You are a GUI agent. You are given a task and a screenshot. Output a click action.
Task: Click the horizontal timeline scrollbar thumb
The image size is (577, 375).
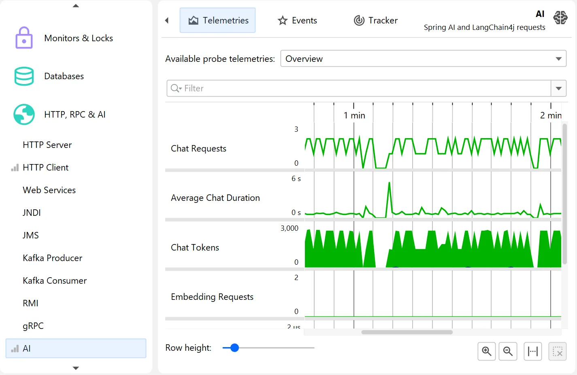407,332
